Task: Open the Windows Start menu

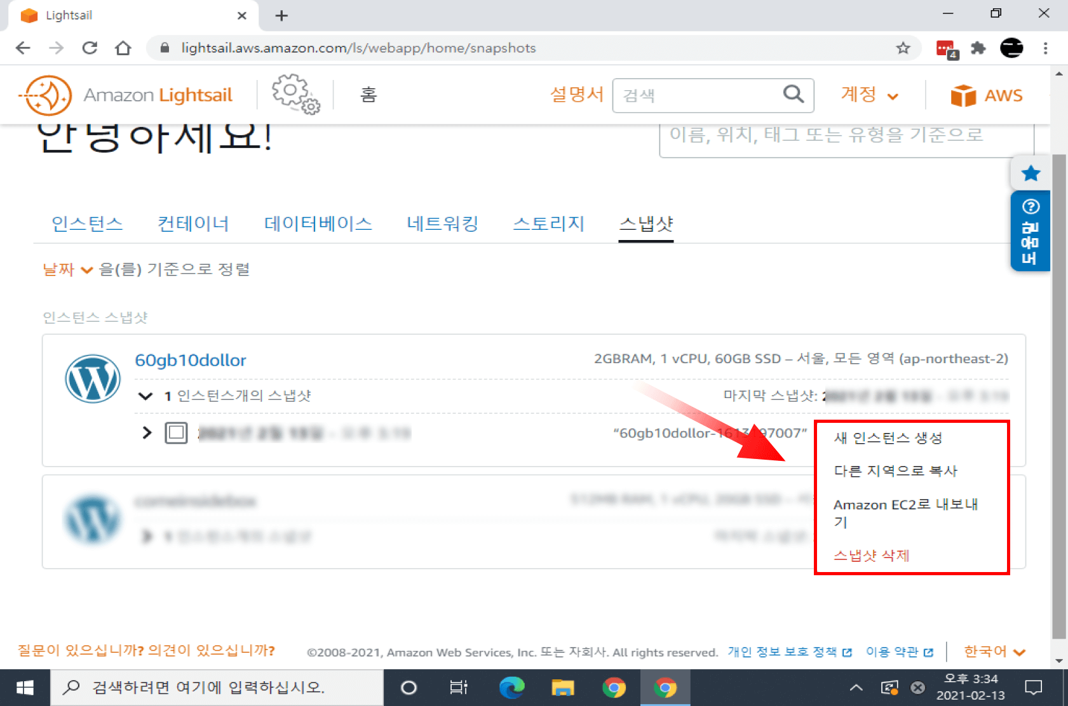Action: point(25,688)
